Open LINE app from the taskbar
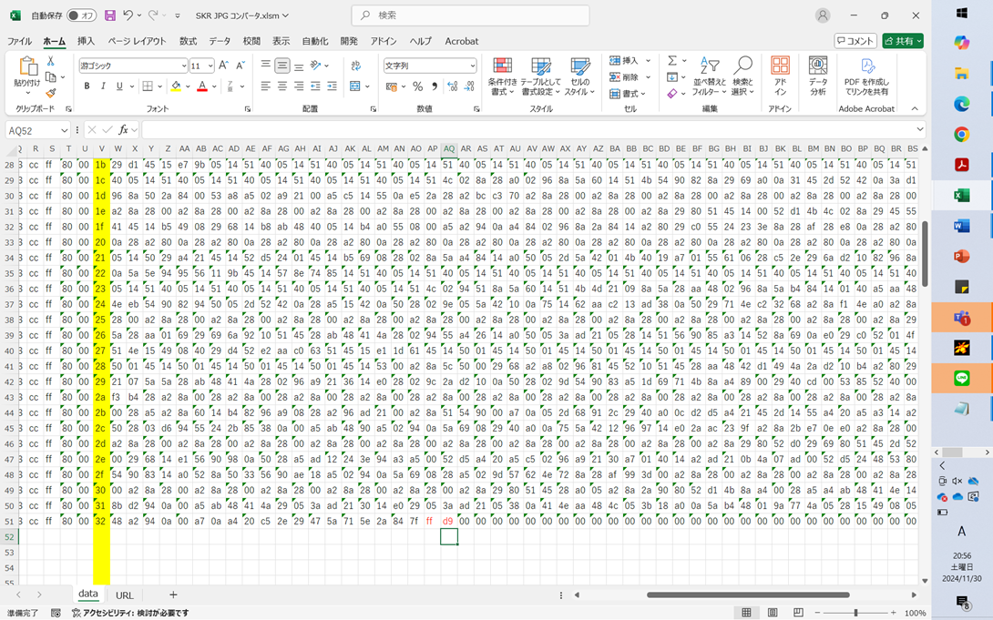The image size is (993, 620). [962, 379]
